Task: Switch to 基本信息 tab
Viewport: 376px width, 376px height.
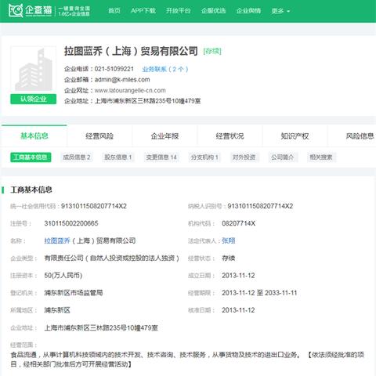Action: pyautogui.click(x=34, y=136)
